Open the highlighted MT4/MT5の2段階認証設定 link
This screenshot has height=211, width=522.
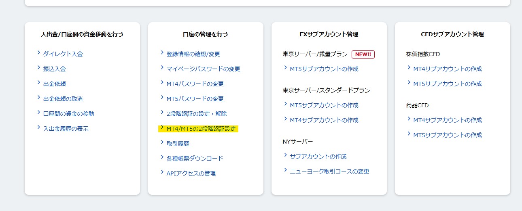pos(201,129)
